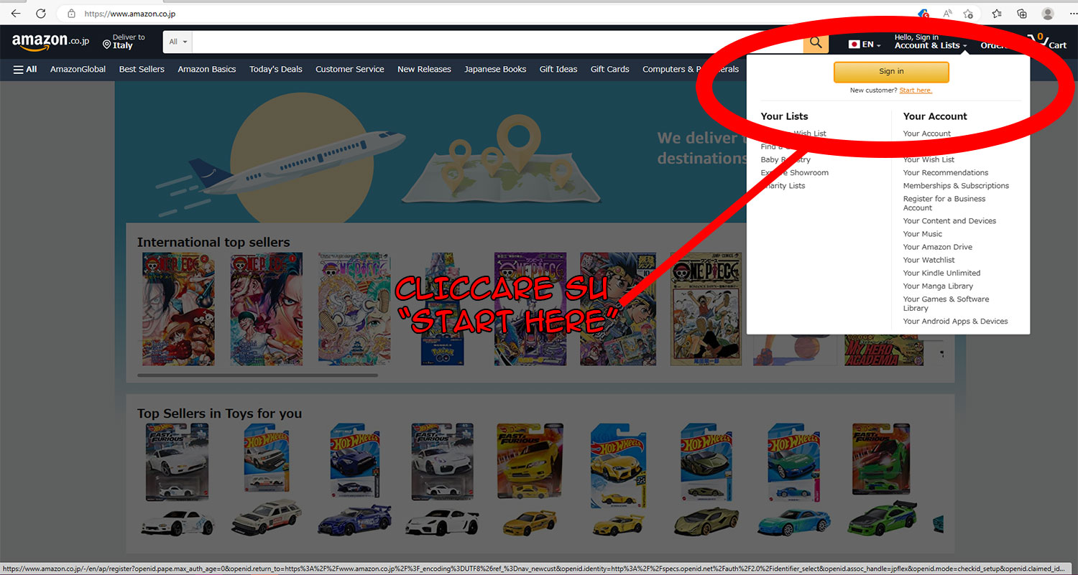Expand the Account & Lists dropdown
Image resolution: width=1078 pixels, height=575 pixels.
[931, 42]
